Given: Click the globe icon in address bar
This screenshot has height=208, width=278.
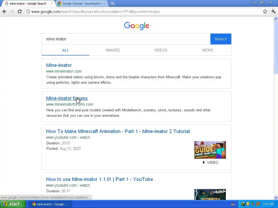Looking at the screenshot, I should 28,12.
